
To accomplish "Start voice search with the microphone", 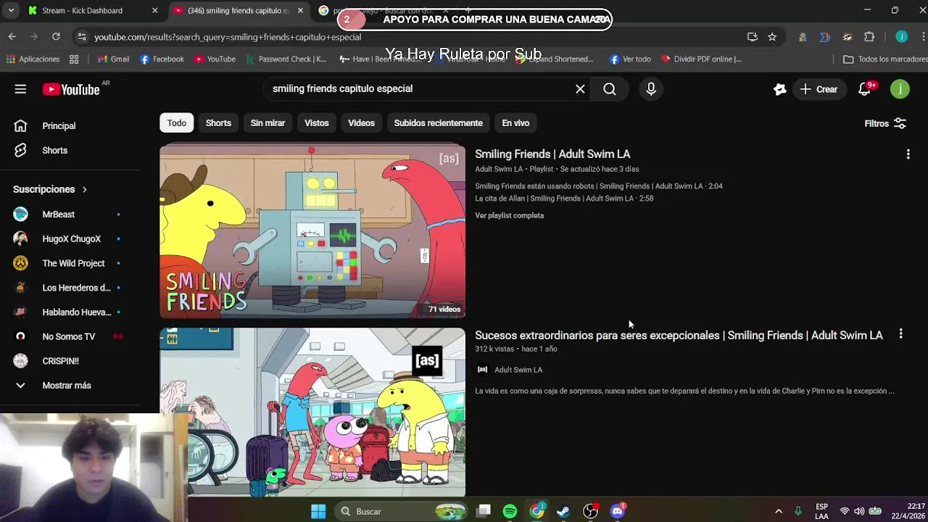I will pos(651,88).
